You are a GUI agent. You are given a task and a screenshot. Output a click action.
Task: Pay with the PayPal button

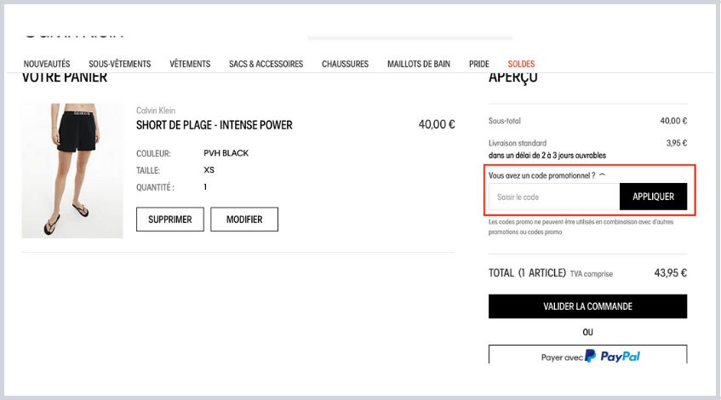[587, 355]
